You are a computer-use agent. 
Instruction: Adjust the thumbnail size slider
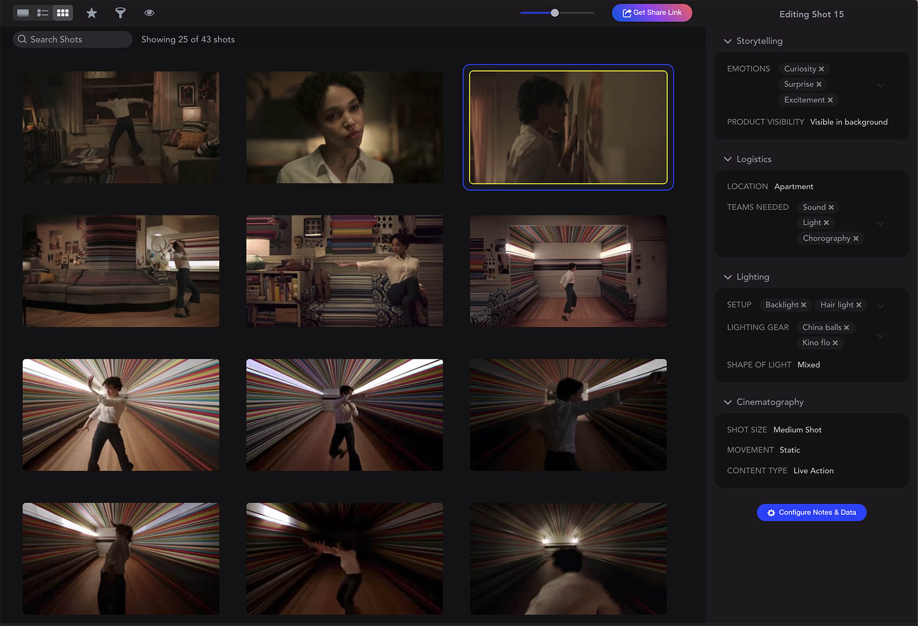pos(554,13)
